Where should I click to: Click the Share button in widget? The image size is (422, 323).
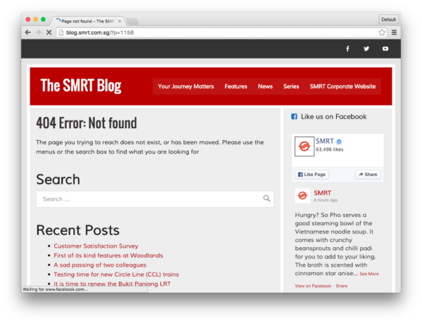368,175
